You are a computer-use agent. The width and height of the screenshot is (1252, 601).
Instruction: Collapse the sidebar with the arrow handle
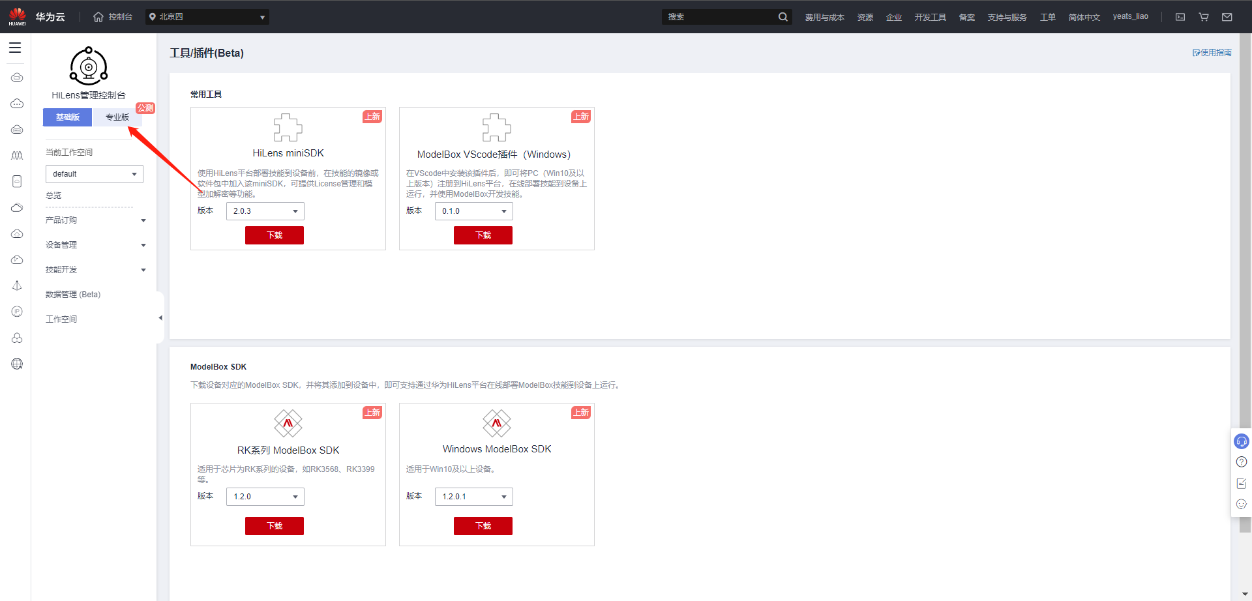point(160,318)
